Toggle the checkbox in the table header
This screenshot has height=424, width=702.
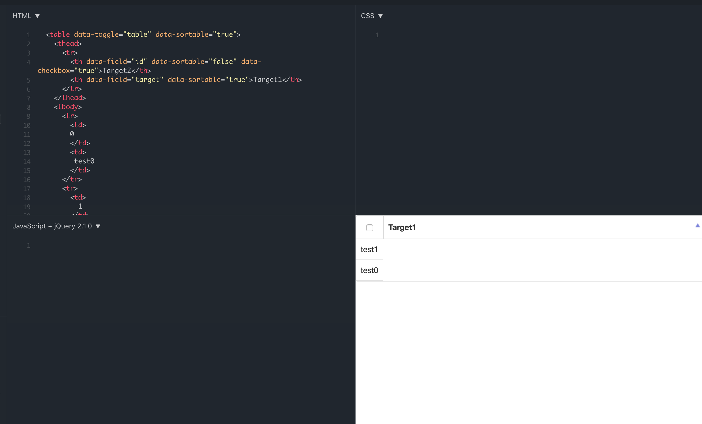coord(369,228)
